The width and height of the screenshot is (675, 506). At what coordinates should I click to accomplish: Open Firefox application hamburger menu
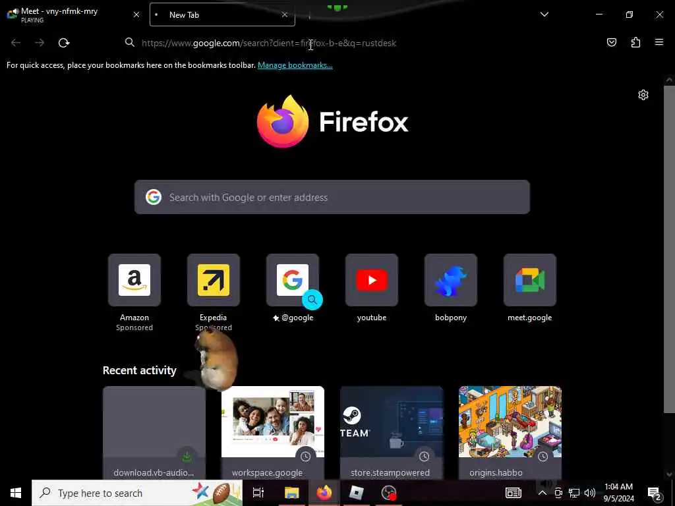click(x=659, y=42)
